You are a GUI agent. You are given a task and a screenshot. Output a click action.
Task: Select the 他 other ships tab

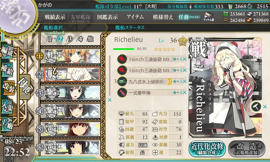pos(90,39)
